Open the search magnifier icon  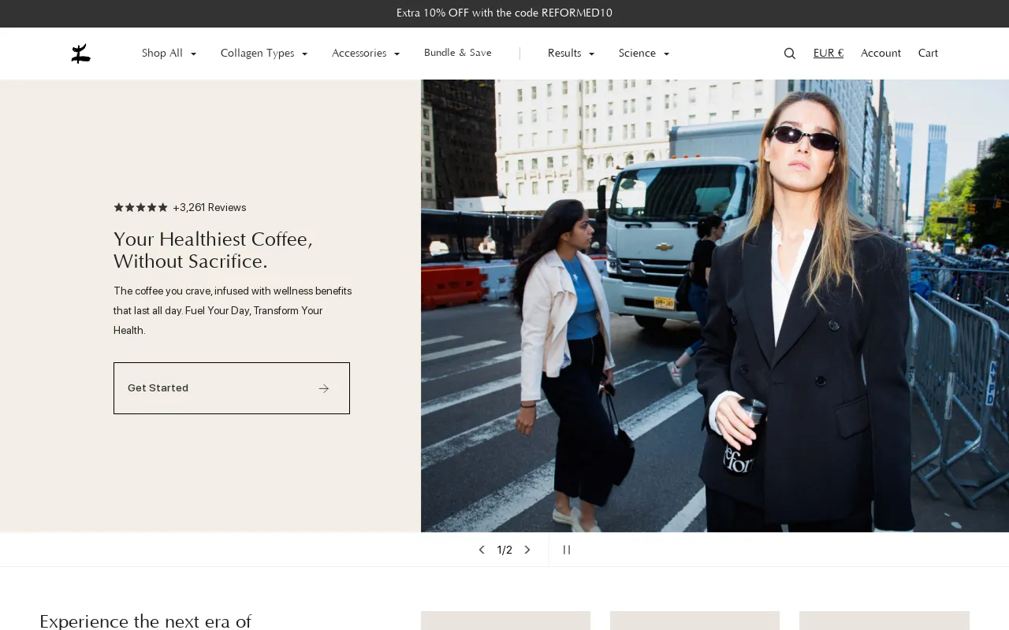[789, 54]
